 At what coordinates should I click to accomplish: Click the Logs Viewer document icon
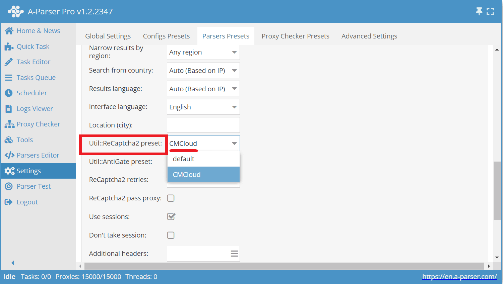coord(9,109)
